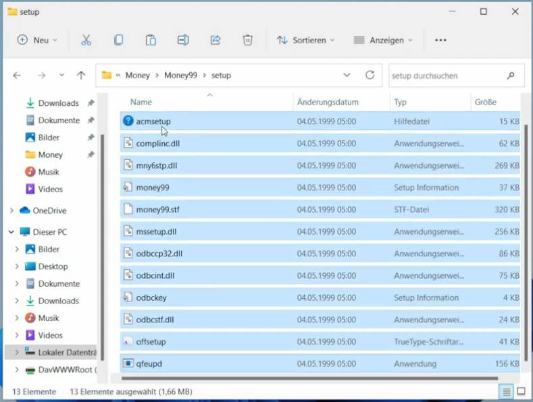Viewport: 533px width, 402px height.
Task: Refresh the folder view
Action: pos(370,75)
